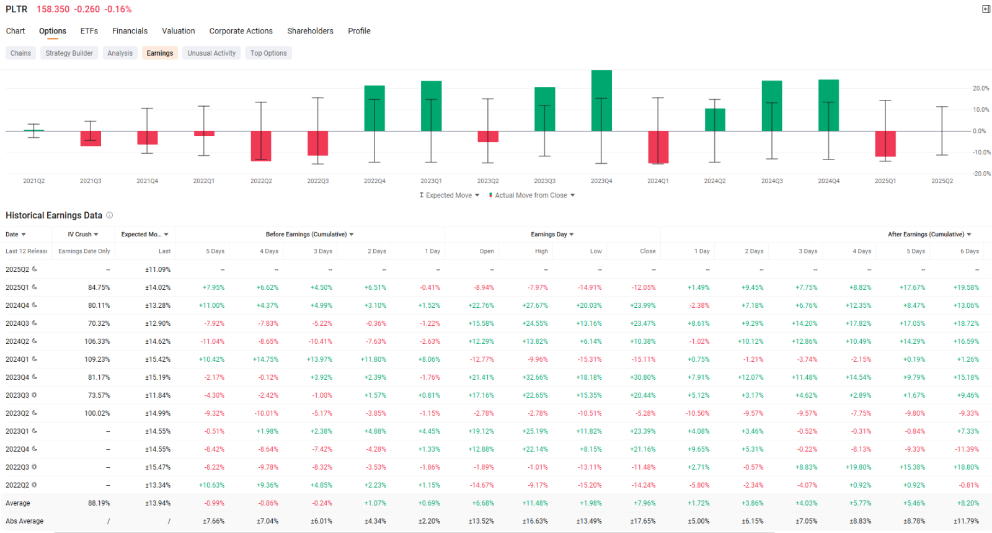The width and height of the screenshot is (992, 533).
Task: Click the 109.23% IV Crush value
Action: pos(97,359)
